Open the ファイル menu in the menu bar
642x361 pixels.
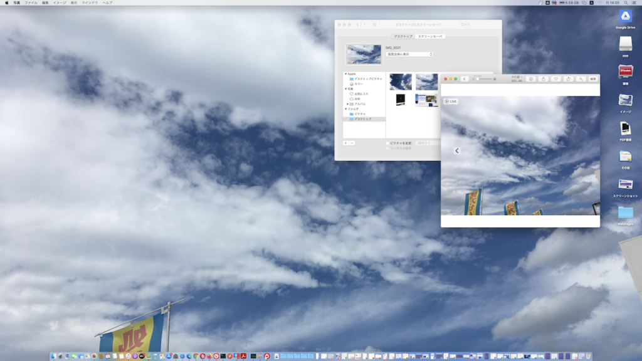pyautogui.click(x=31, y=3)
